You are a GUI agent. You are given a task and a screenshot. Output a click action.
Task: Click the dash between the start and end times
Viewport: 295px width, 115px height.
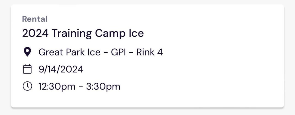81,87
